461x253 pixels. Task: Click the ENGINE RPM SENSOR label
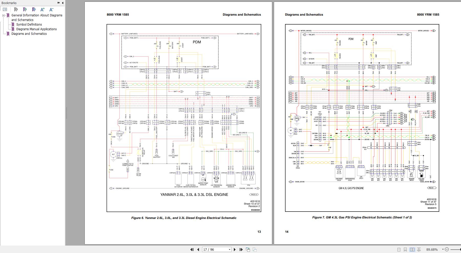tap(231, 186)
